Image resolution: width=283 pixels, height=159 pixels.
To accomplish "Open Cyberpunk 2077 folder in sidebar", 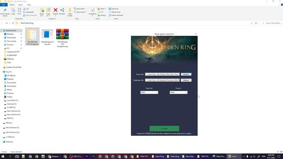I will point(13,52).
